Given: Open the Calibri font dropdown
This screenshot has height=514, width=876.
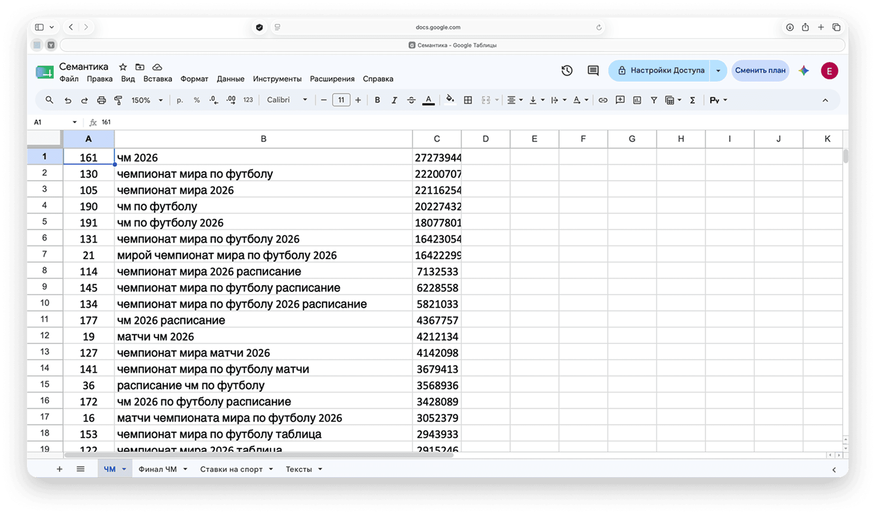Looking at the screenshot, I should [287, 100].
